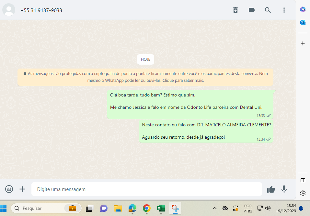This screenshot has height=216, width=310.
Task: Open clock showing 13:34 19/12/2023
Action: click(286, 208)
